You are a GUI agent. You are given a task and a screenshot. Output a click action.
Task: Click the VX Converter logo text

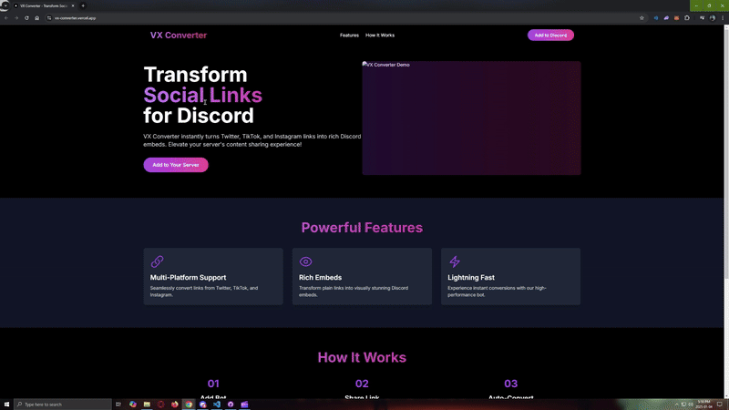[178, 36]
